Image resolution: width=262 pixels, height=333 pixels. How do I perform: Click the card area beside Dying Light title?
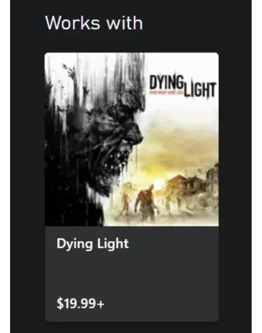174,244
